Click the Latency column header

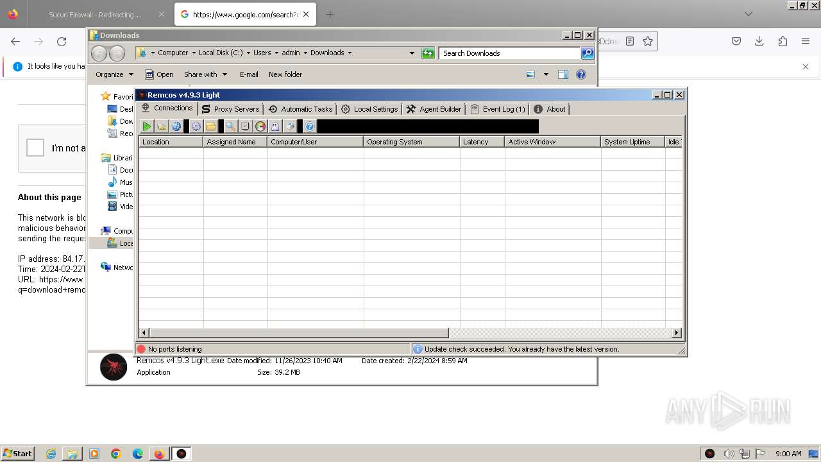point(482,142)
